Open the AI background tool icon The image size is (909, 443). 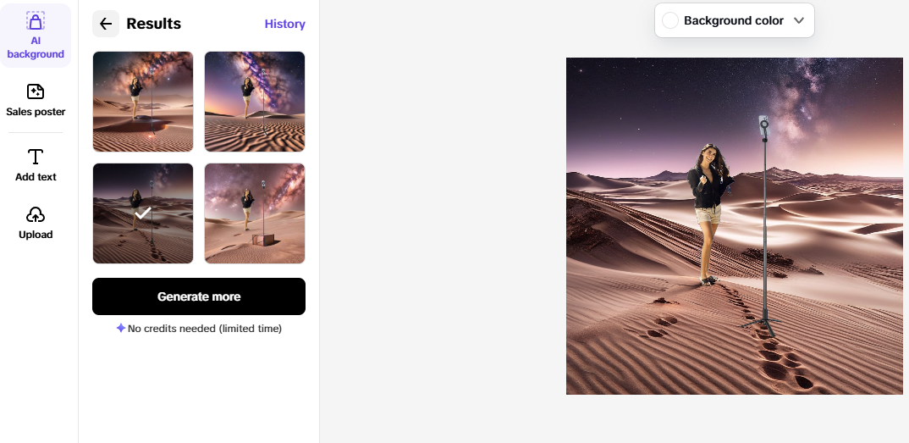(x=36, y=21)
